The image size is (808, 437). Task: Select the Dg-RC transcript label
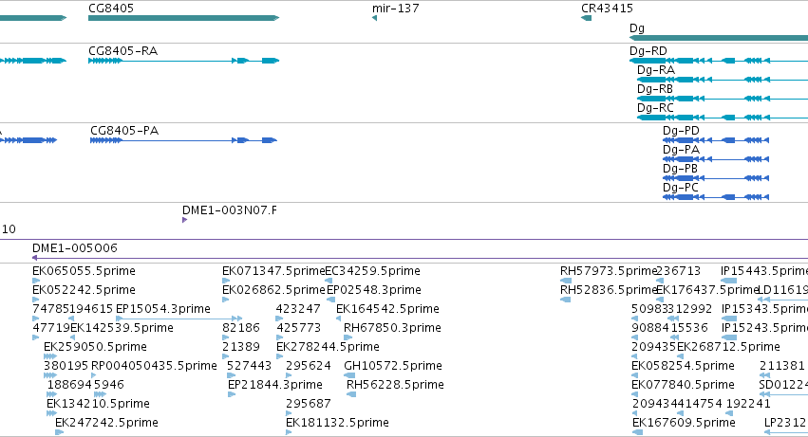click(x=655, y=108)
